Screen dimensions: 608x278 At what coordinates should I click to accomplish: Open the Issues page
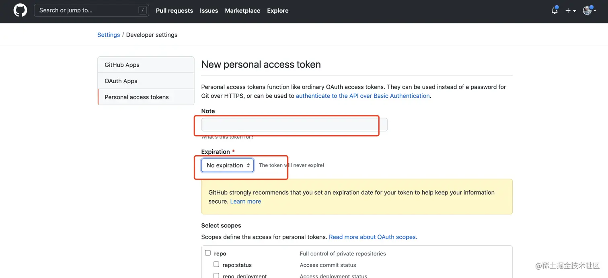click(x=209, y=11)
